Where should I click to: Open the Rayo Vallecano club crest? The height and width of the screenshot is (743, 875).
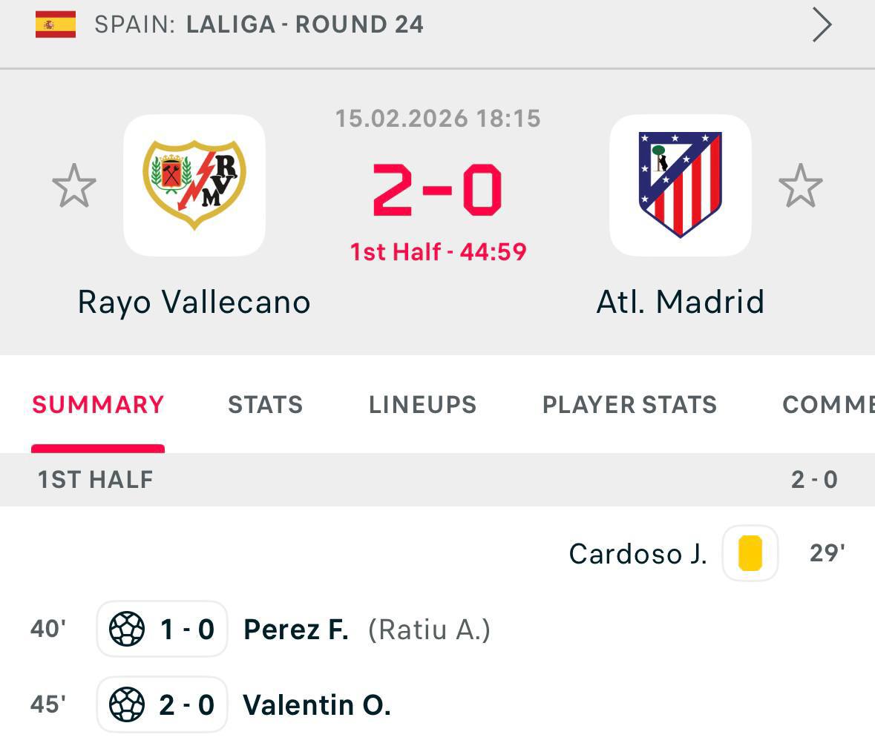194,185
